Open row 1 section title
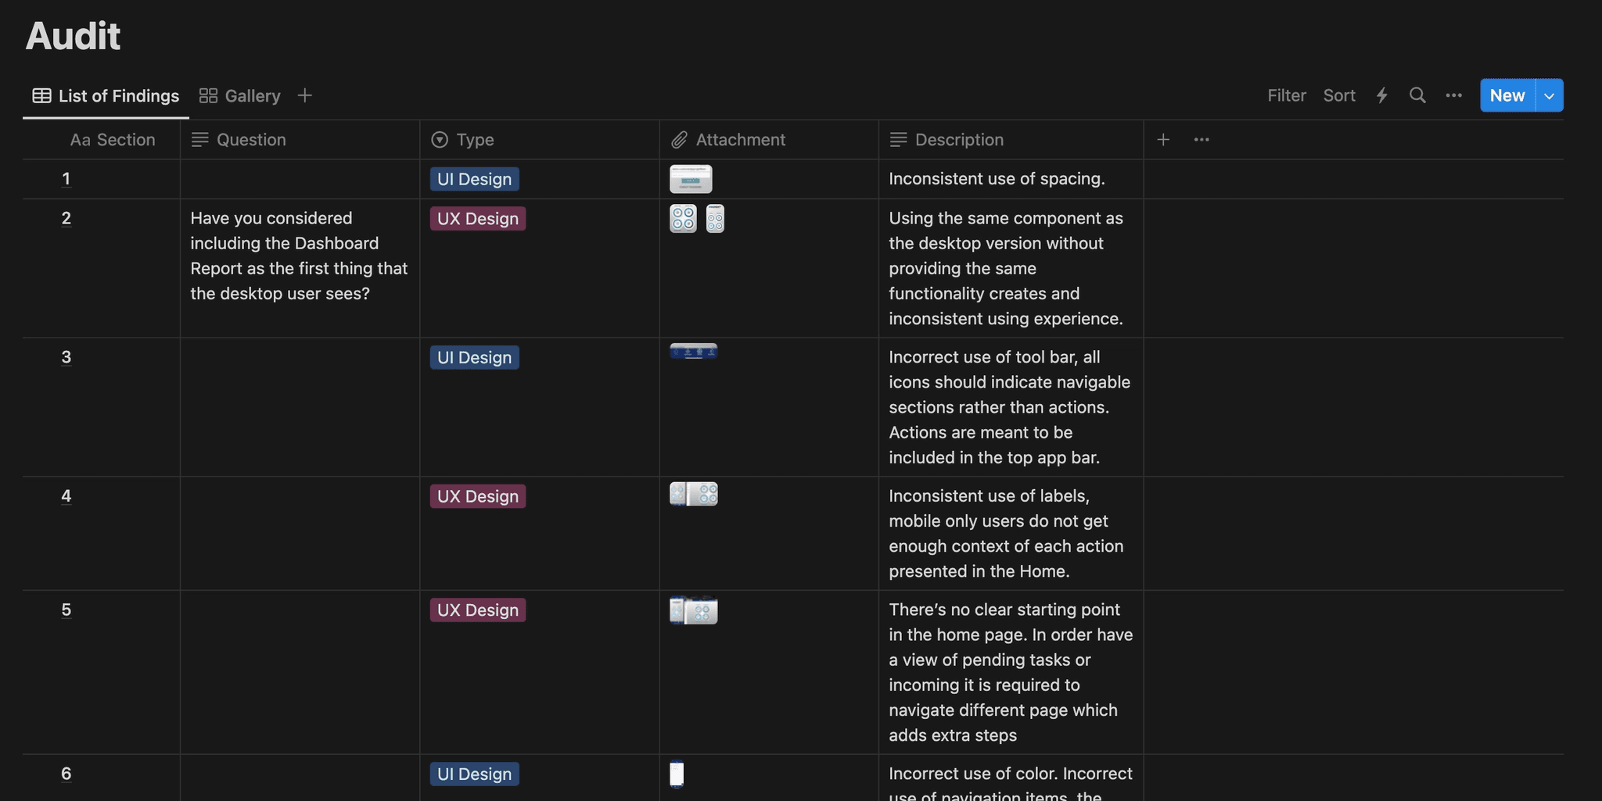Image resolution: width=1602 pixels, height=801 pixels. tap(66, 179)
